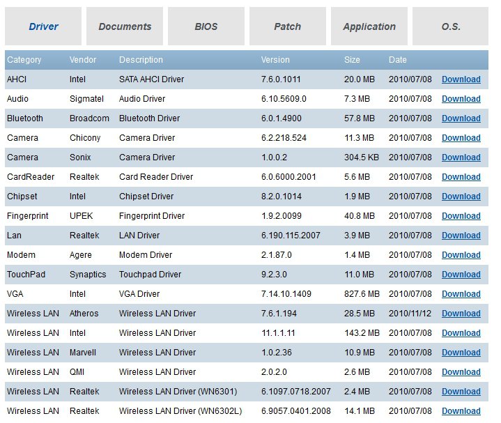Click the AHCI category cell
The height and width of the screenshot is (423, 501).
[x=17, y=79]
